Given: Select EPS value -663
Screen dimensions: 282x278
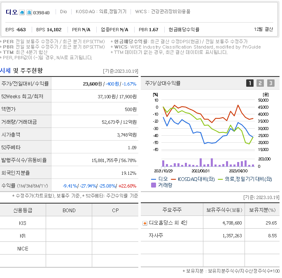Looking at the screenshot, I should click(21, 30).
